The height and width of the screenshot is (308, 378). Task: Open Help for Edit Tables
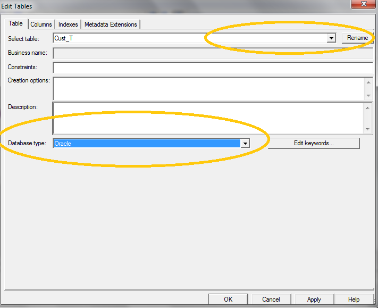354,299
